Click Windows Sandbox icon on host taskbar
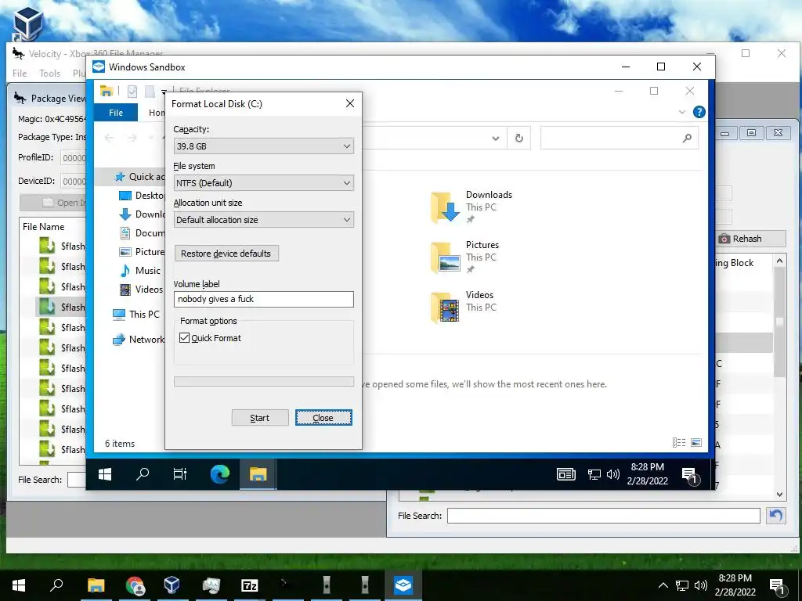 click(x=403, y=585)
